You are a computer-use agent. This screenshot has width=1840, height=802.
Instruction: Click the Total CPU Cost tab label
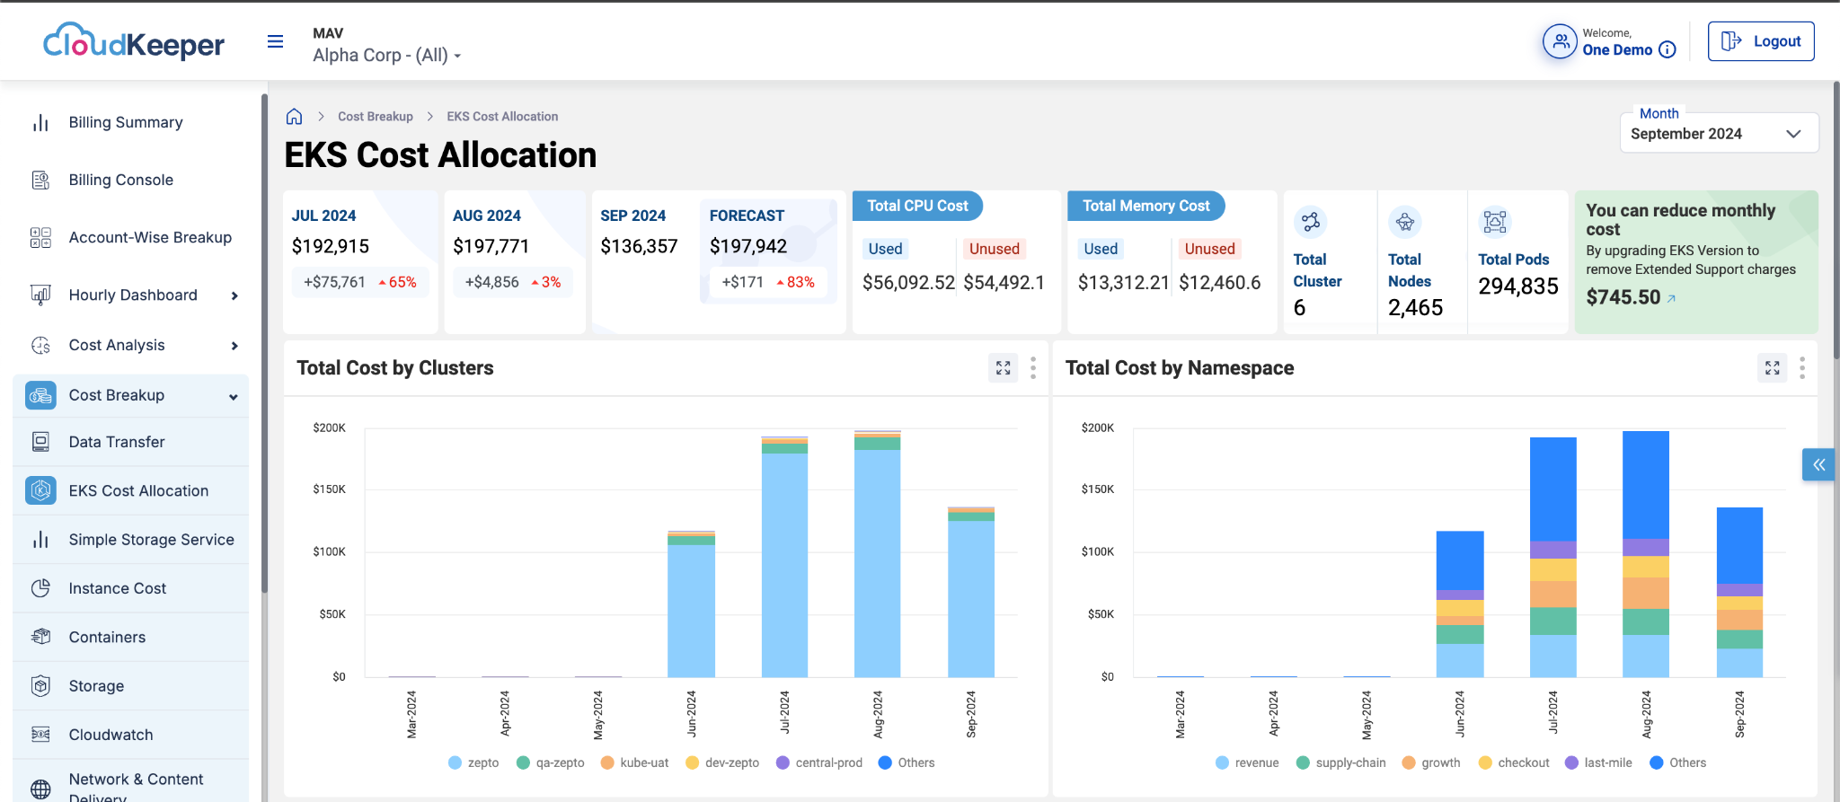tap(917, 206)
